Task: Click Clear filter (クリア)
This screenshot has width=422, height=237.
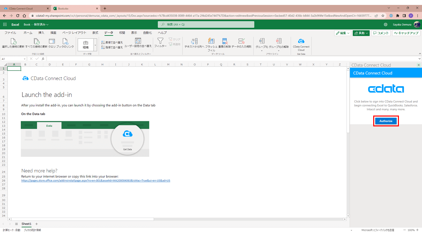Action: pyautogui.click(x=174, y=39)
